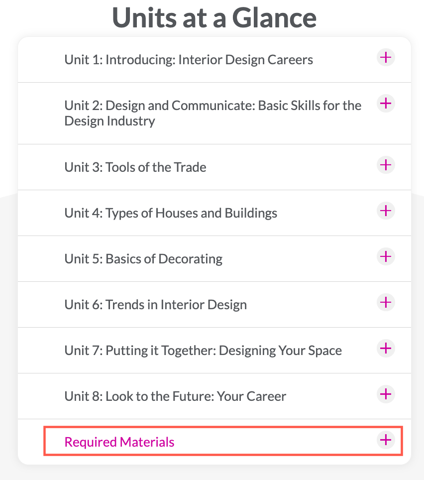
Task: Open the Required Materials link
Action: coord(119,442)
